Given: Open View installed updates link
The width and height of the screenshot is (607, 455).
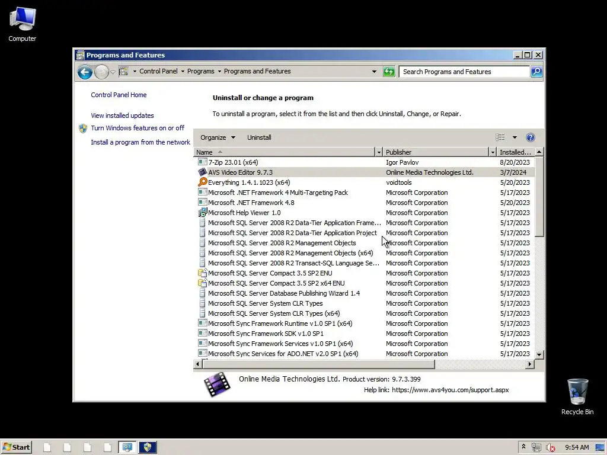Looking at the screenshot, I should click(x=122, y=116).
